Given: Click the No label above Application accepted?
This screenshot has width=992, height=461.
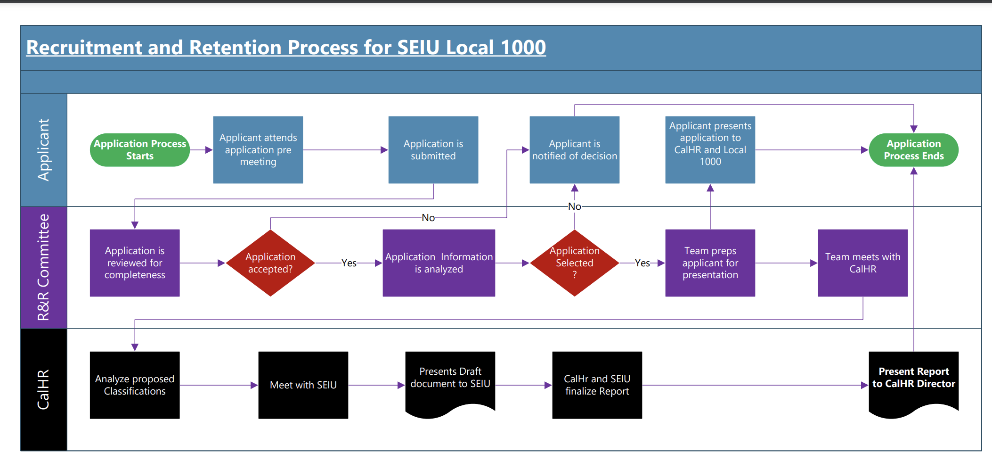Looking at the screenshot, I should click(428, 218).
